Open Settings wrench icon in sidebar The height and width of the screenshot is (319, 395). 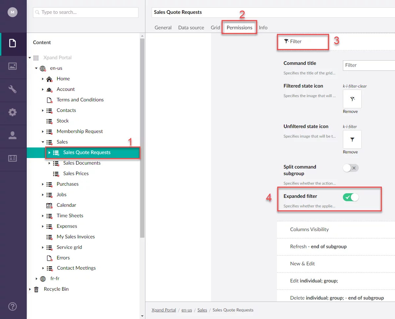coord(13,89)
